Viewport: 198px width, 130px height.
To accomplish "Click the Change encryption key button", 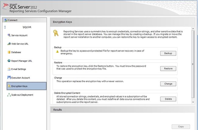I will (x=168, y=84).
